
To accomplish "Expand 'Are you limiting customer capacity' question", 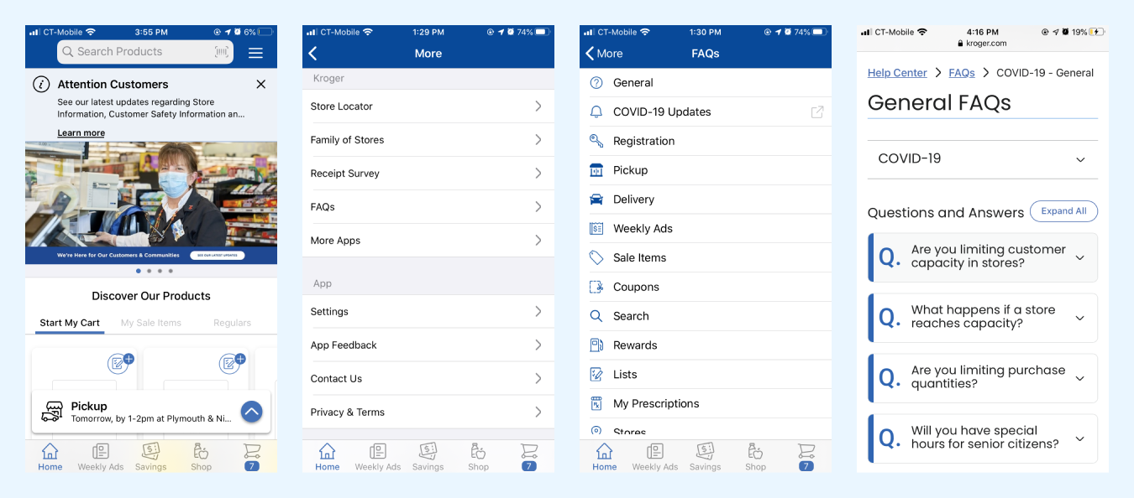I will point(983,257).
